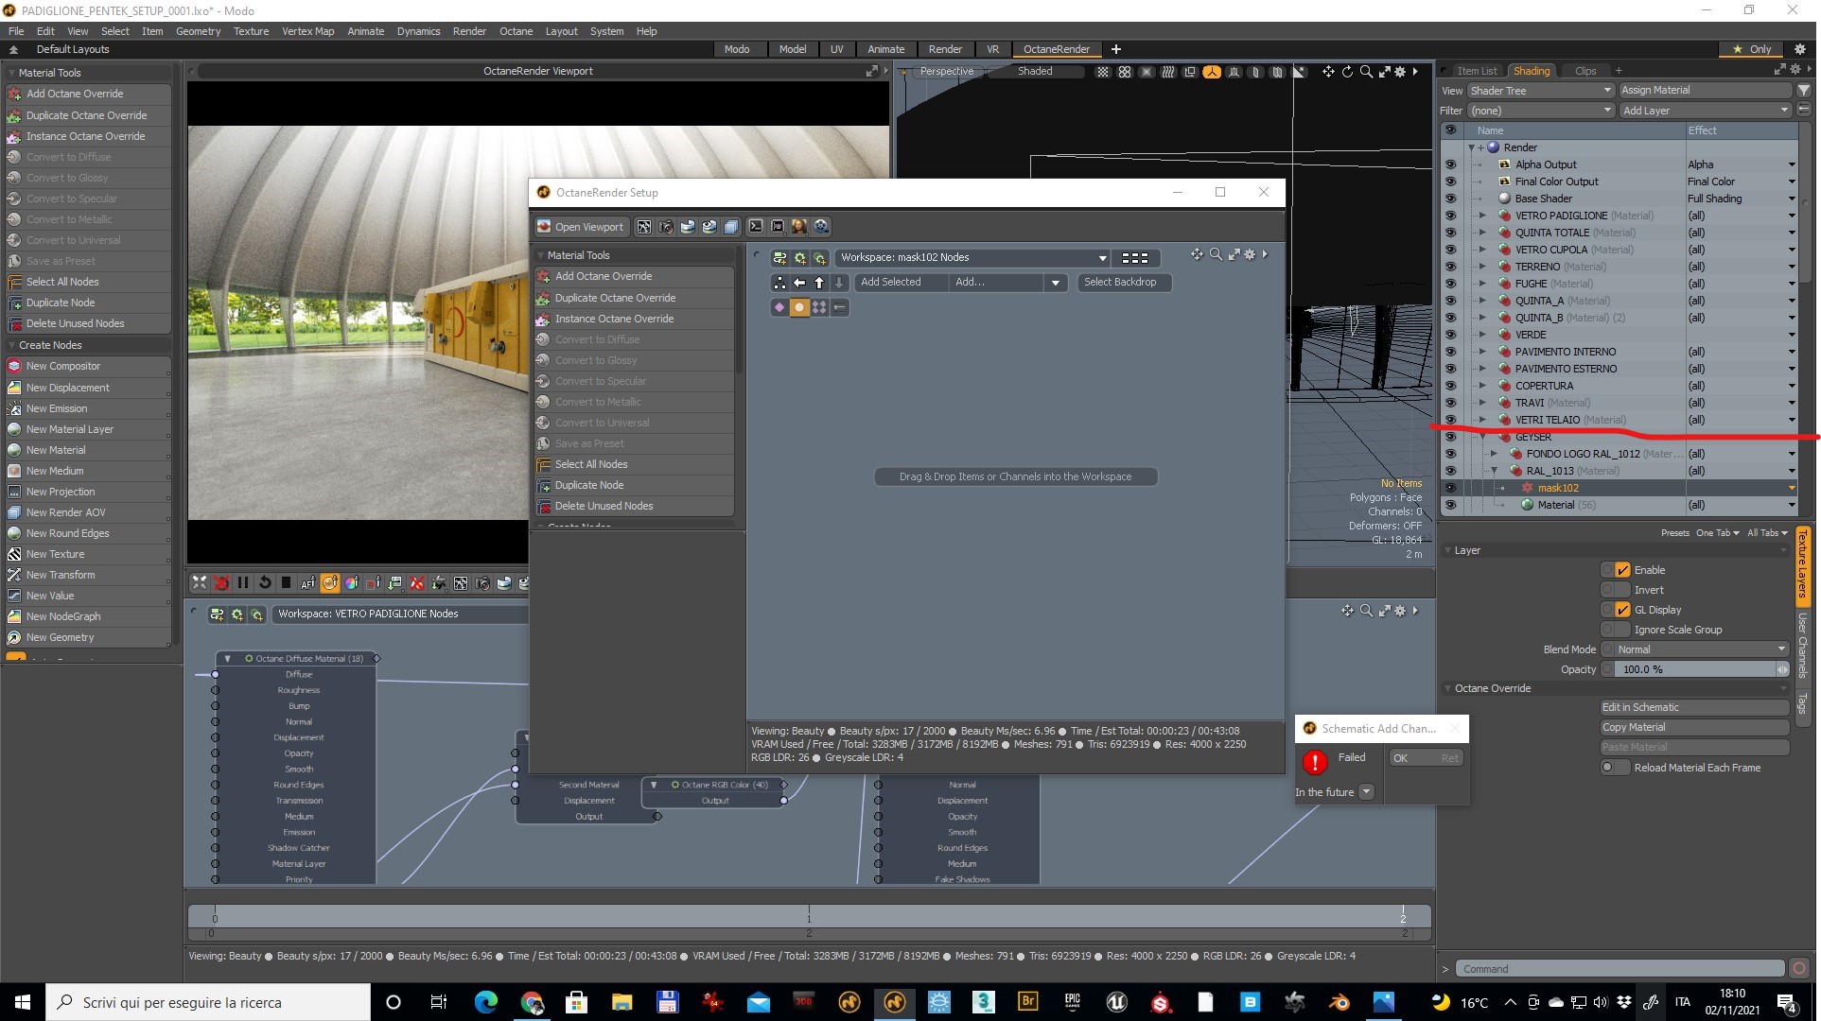Stop the Octane render
The width and height of the screenshot is (1821, 1021).
tap(286, 583)
